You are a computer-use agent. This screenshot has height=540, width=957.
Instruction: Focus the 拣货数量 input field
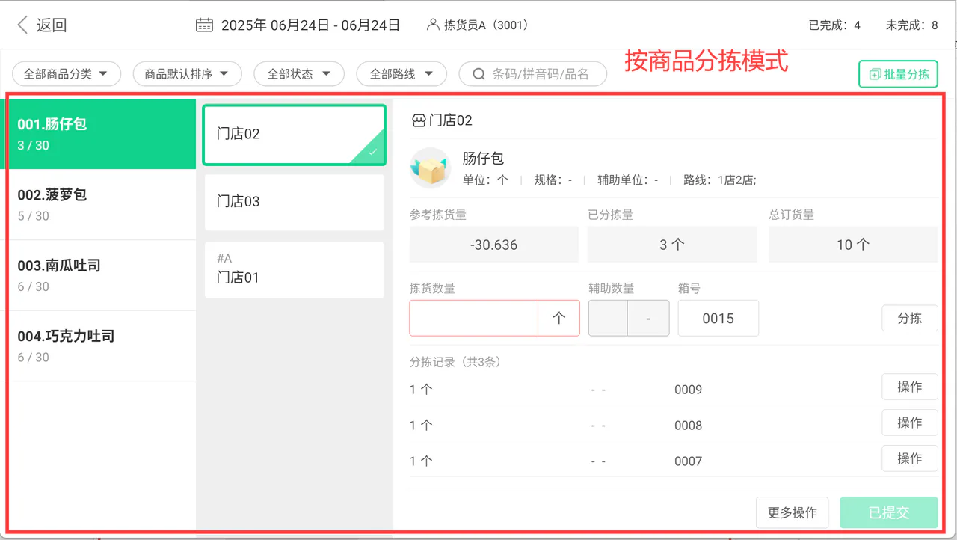473,318
